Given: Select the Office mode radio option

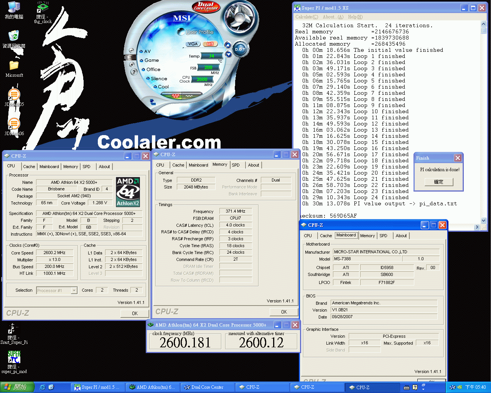Looking at the screenshot, I should [151, 69].
